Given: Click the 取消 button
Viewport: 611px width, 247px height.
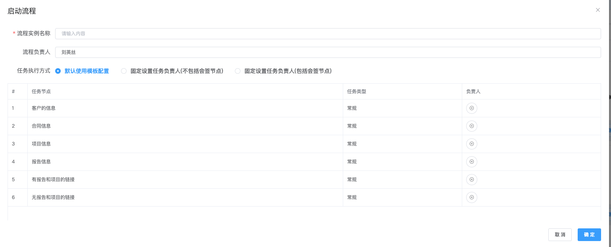Looking at the screenshot, I should coord(560,235).
